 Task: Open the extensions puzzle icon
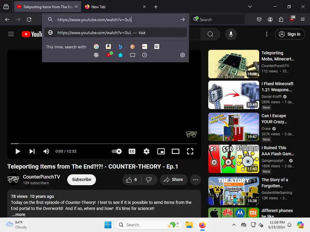pos(281,19)
